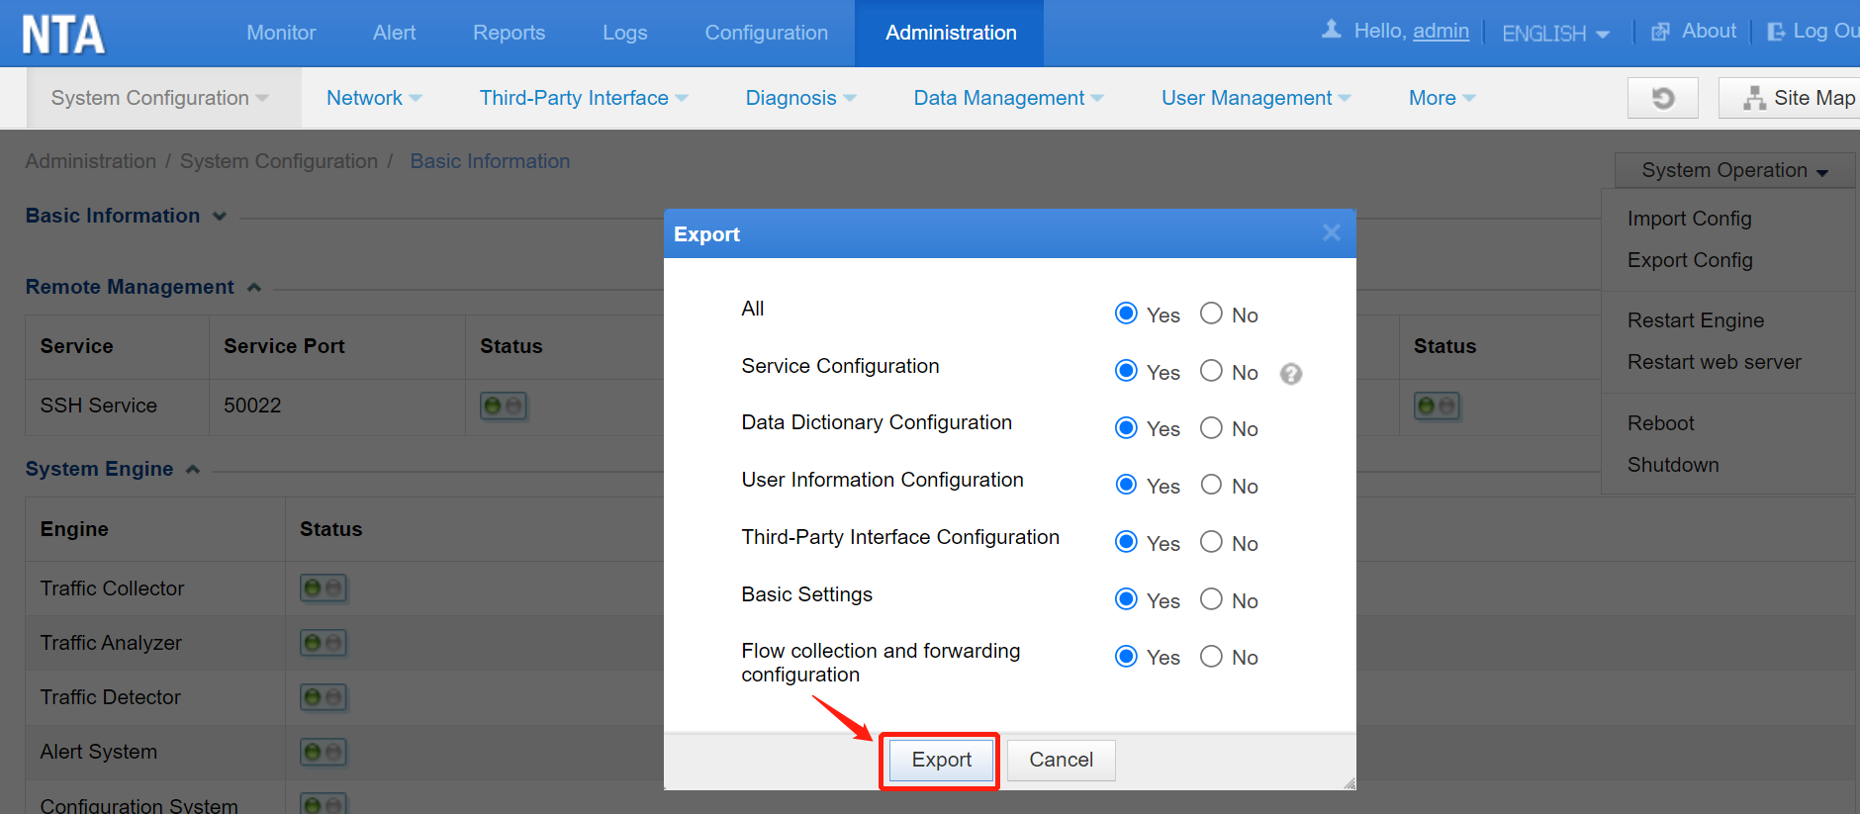This screenshot has width=1860, height=814.
Task: Click the Export button
Action: [941, 760]
